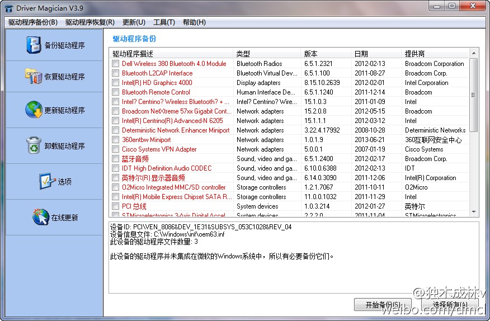Click the 更新驱动程序 globe icon
Image resolution: width=490 pixels, height=321 pixels.
pyautogui.click(x=34, y=110)
